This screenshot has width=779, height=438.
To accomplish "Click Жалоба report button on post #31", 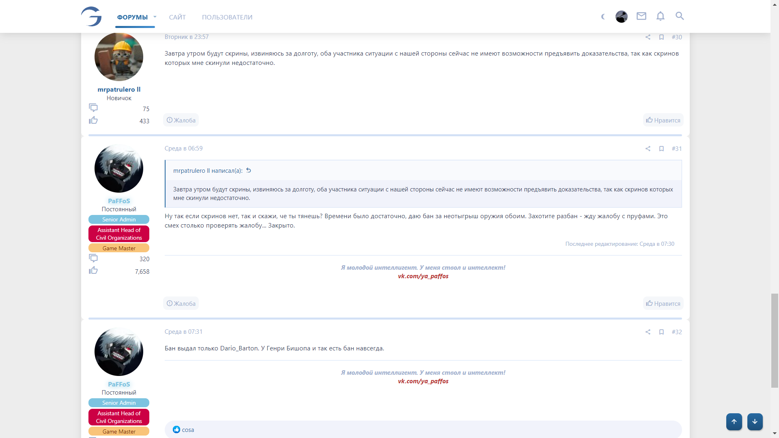I will point(181,303).
